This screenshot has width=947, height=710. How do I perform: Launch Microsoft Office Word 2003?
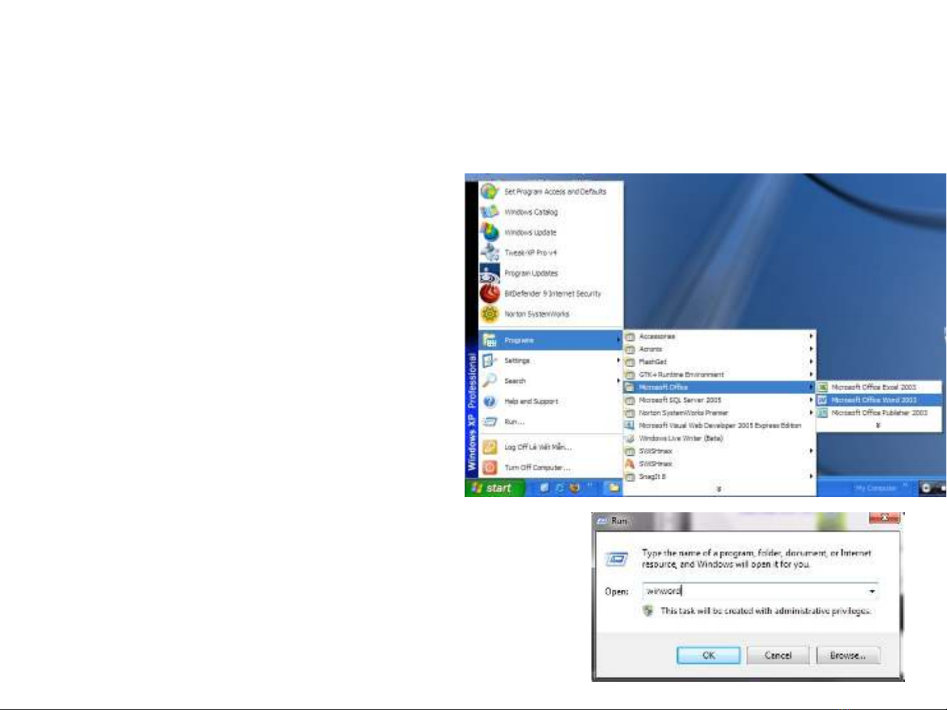coord(873,400)
